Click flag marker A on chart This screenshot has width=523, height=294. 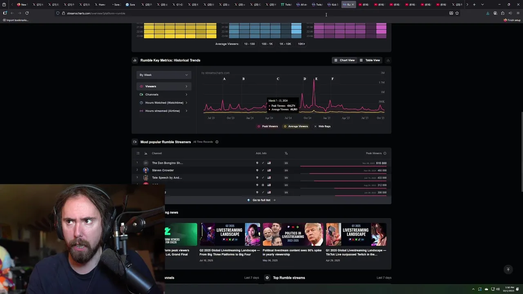click(x=224, y=79)
